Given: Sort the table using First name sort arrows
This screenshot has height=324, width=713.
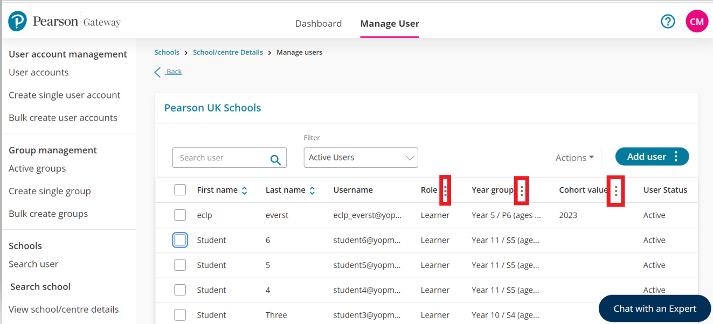Looking at the screenshot, I should 245,189.
